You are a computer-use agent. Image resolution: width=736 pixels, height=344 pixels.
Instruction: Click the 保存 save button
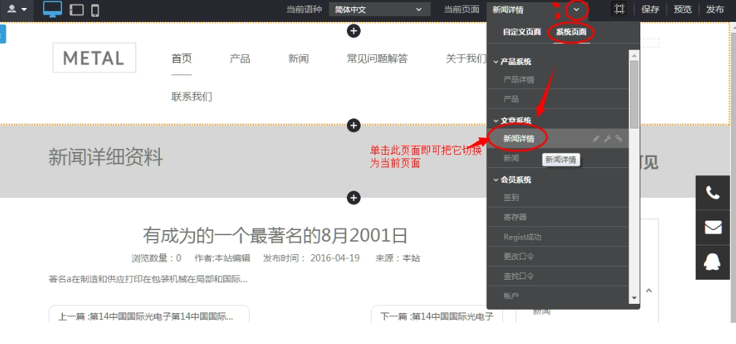651,9
